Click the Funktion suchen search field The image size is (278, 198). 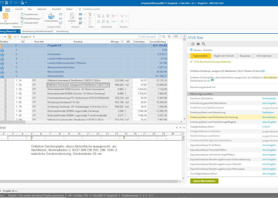pos(91,9)
